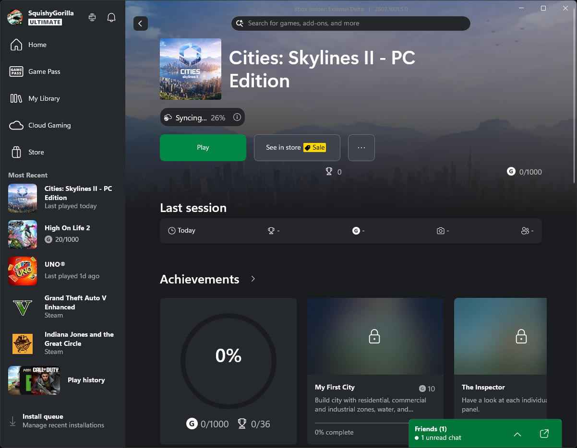Click SquishyGorilla profile avatar
577x448 pixels.
(x=14, y=17)
